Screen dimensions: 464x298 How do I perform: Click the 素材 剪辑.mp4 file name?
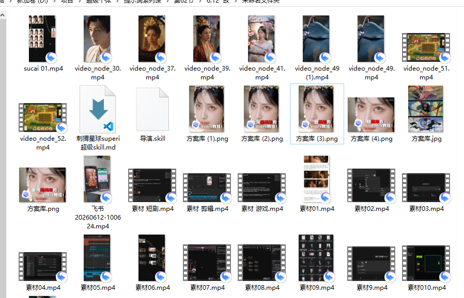207,209
